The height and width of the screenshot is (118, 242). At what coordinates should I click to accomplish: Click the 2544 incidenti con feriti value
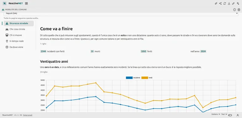point(43,52)
